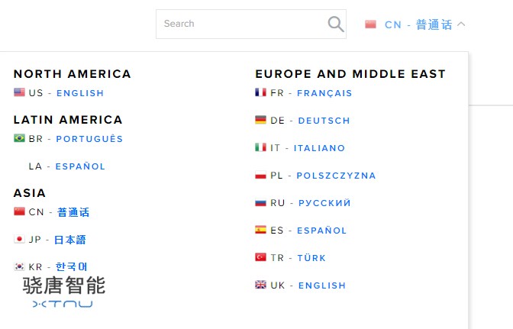Click the magnifying glass search icon

point(336,24)
